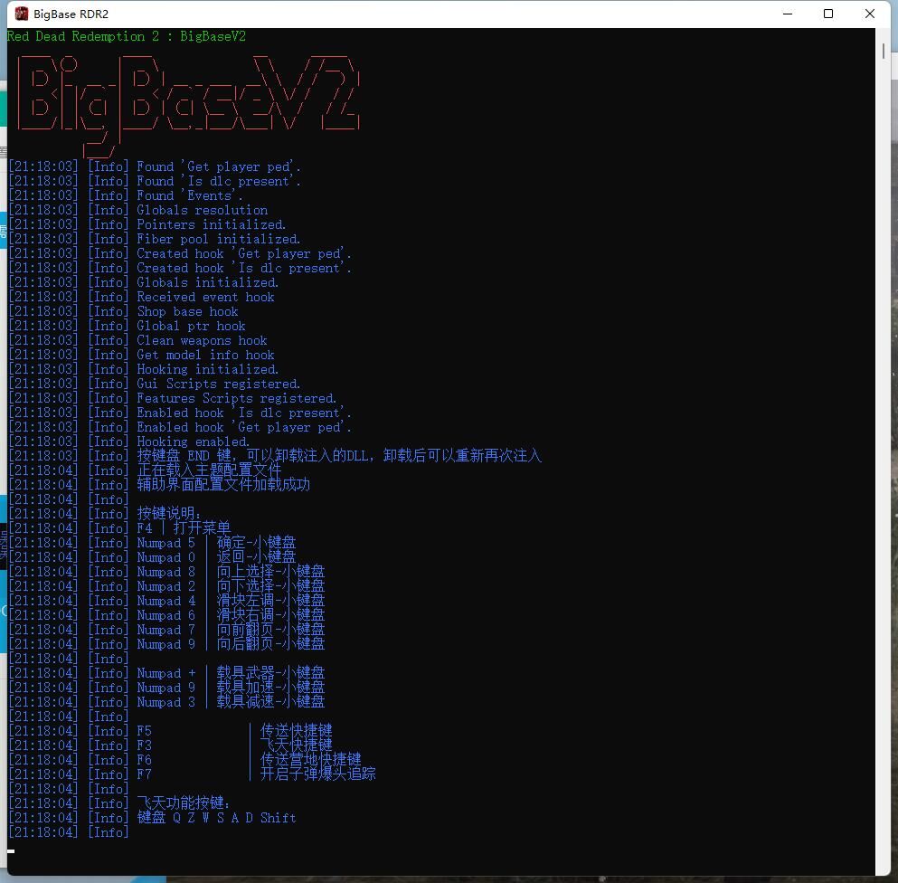Click the 'Get model info hook' line

point(141,355)
